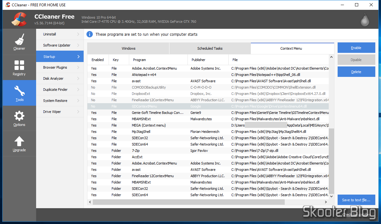381x224 pixels.
Task: Select MEGA (Context menu) row
Action: pyautogui.click(x=208, y=125)
